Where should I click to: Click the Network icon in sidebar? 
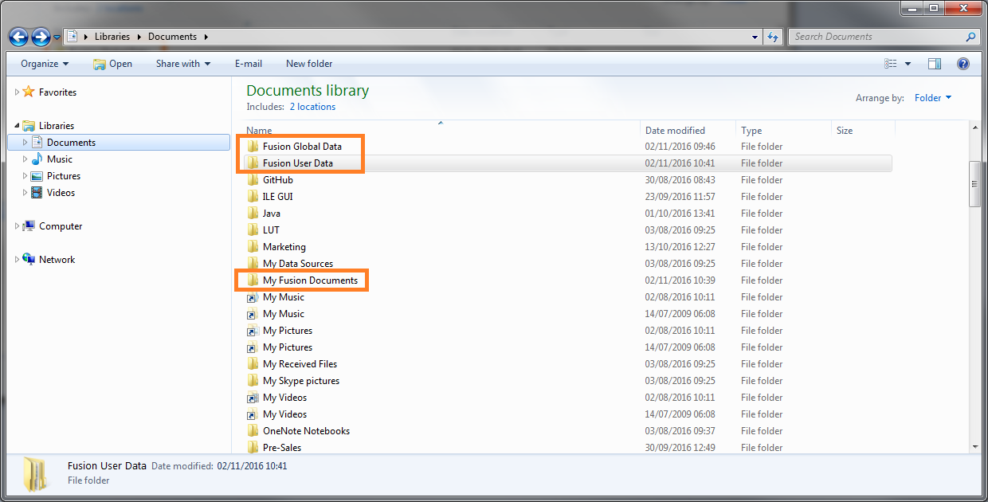tap(29, 260)
